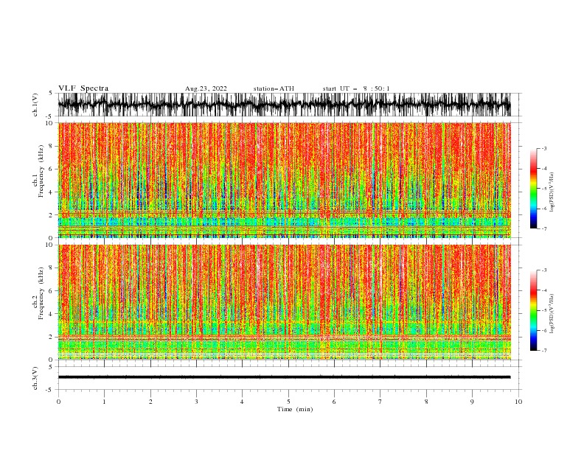Click ch.1 frequency tick label '8'
This screenshot has height=451, width=584.
pyautogui.click(x=51, y=146)
